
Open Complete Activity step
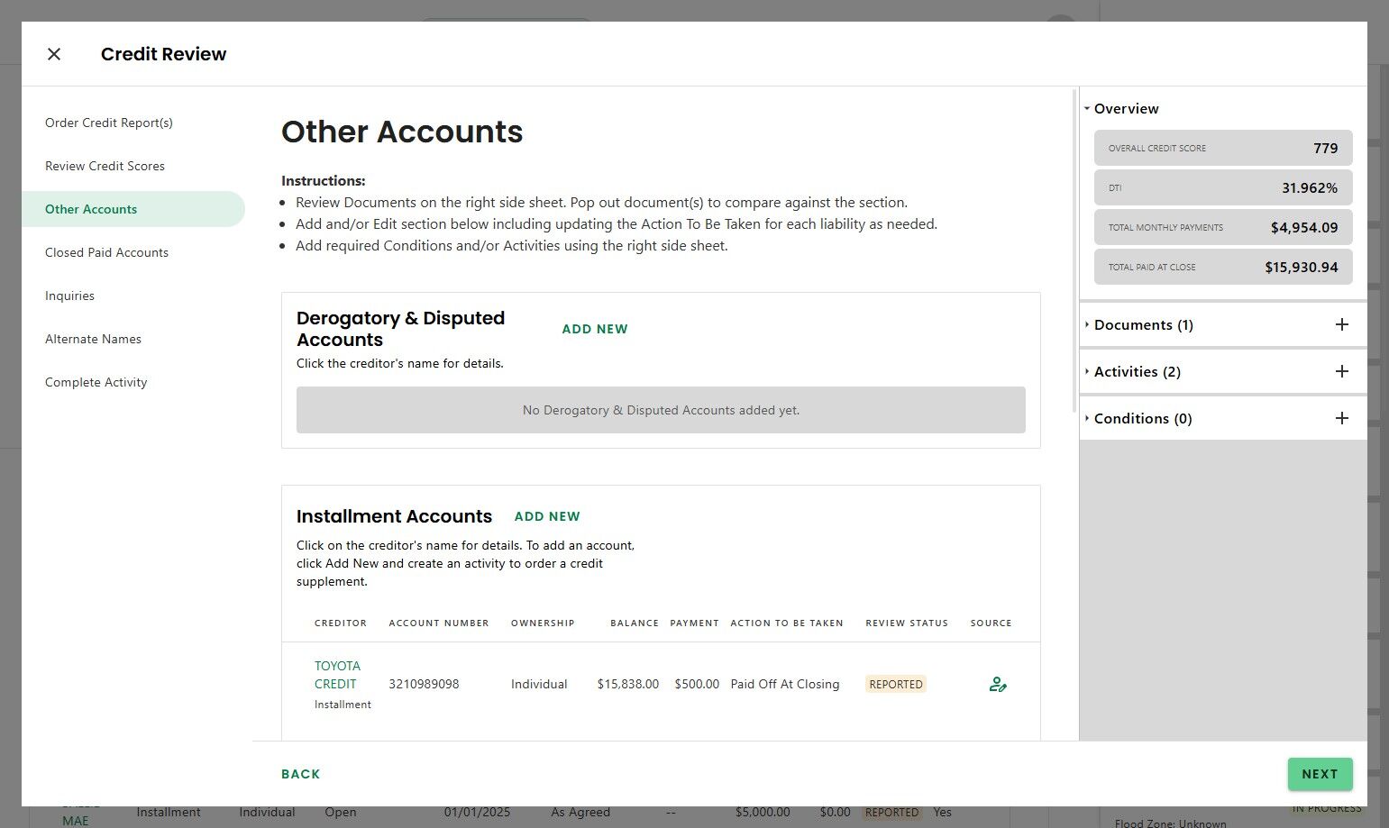point(96,382)
